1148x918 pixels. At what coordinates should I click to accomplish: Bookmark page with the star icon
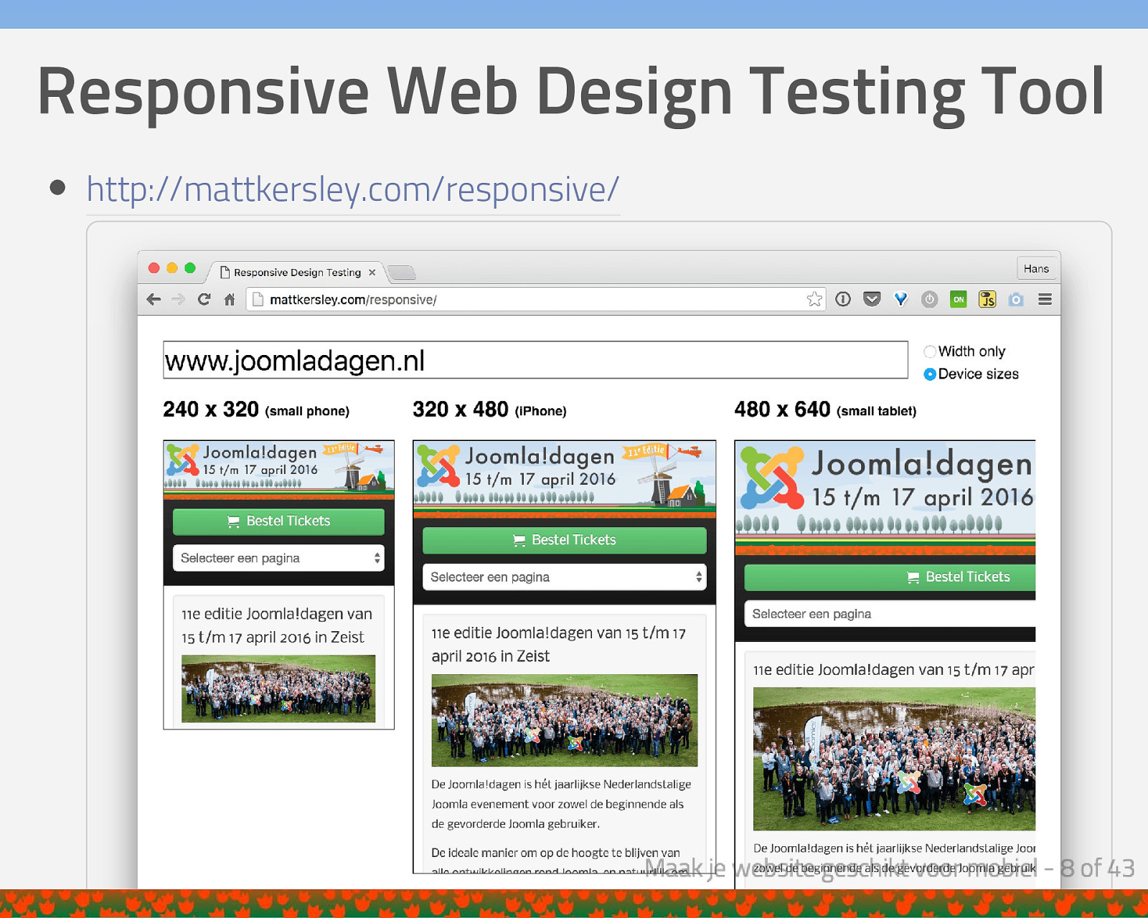coord(814,299)
